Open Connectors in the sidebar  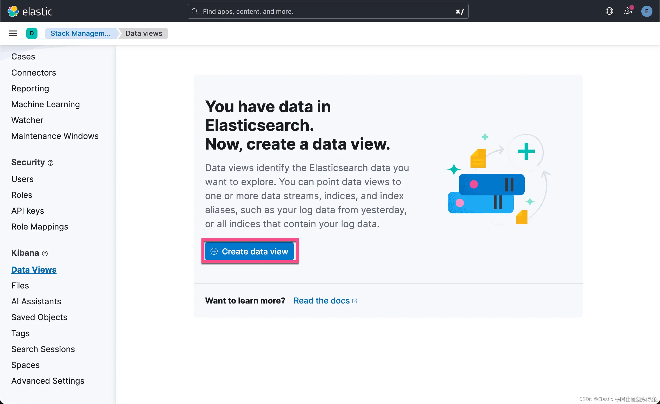click(x=34, y=73)
